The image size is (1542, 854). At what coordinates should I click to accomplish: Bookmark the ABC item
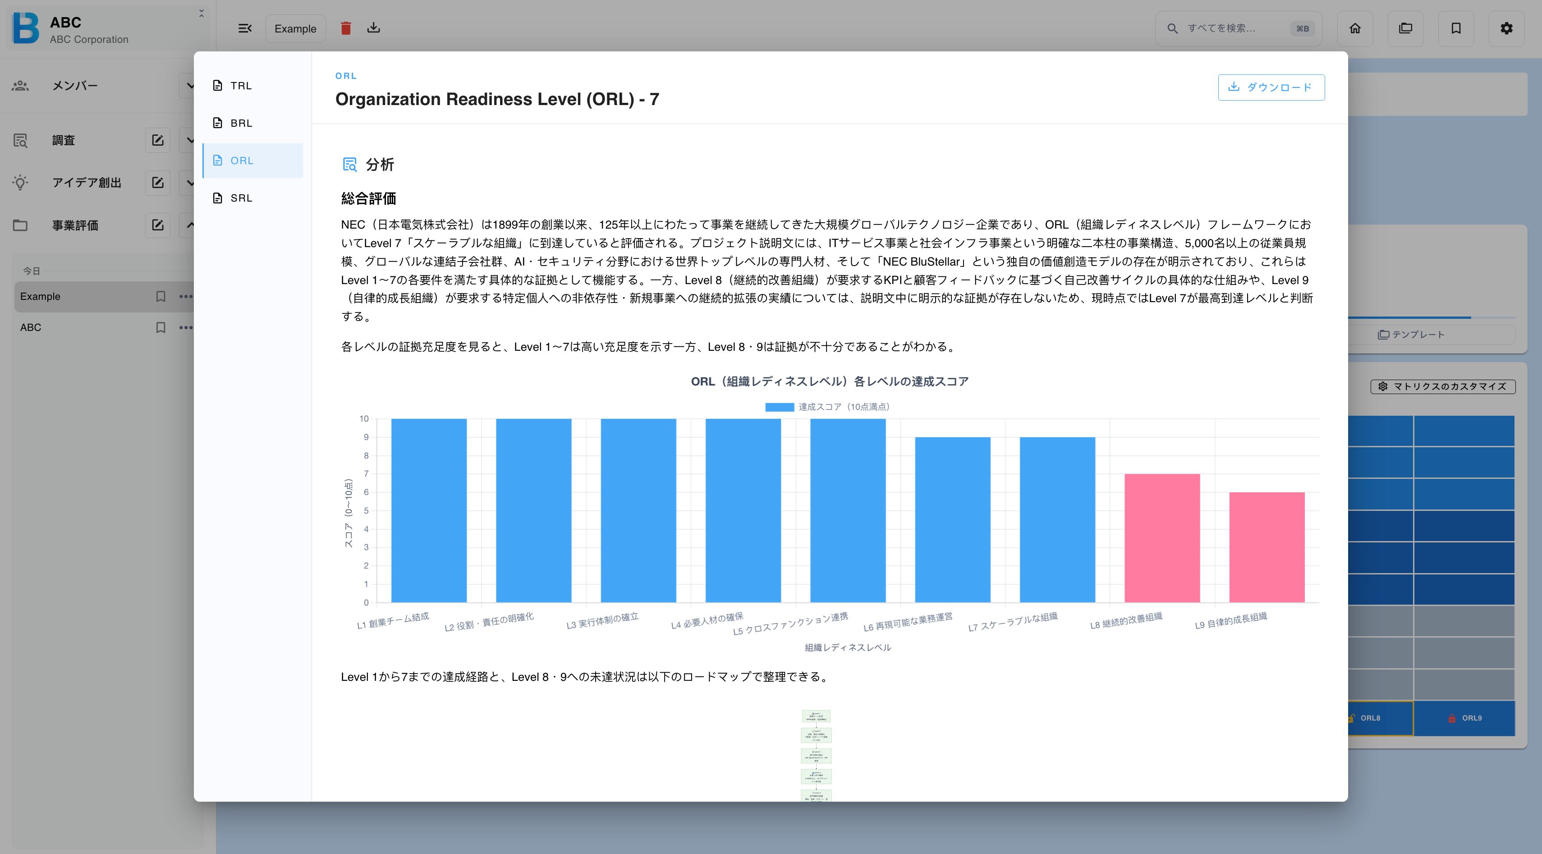161,327
